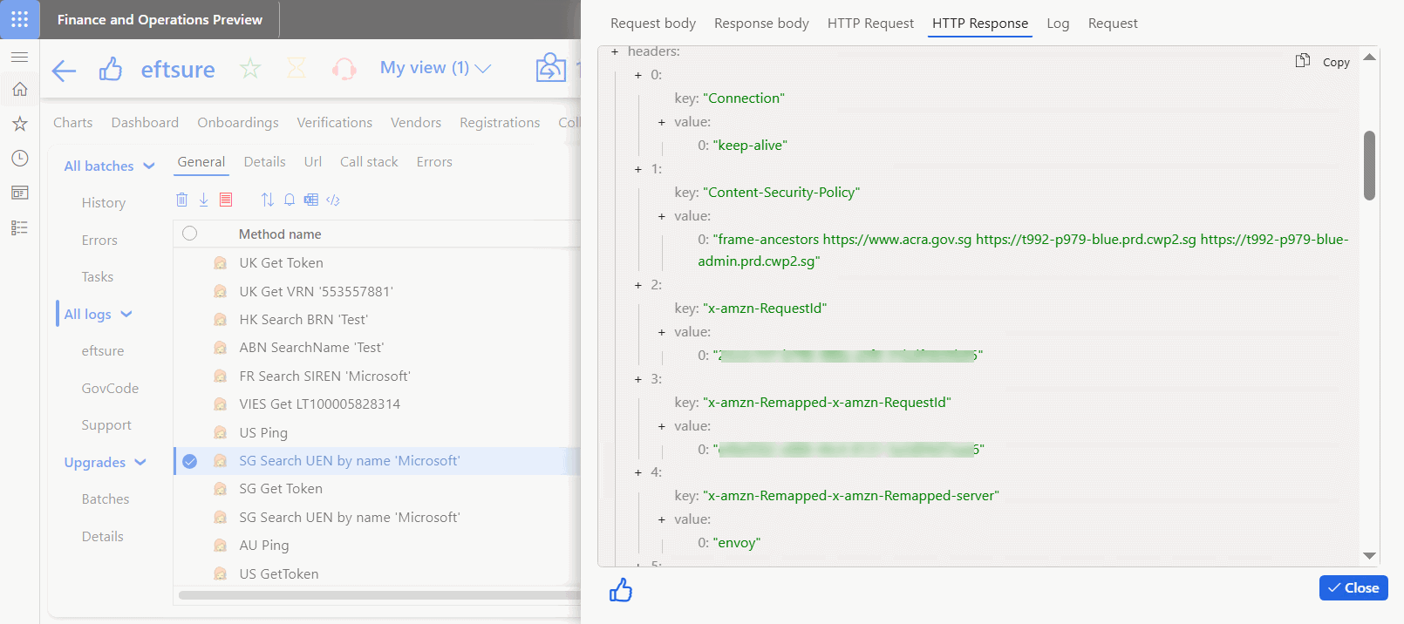Click scroll-down arrow in response panel
The height and width of the screenshot is (624, 1404).
(x=1369, y=556)
